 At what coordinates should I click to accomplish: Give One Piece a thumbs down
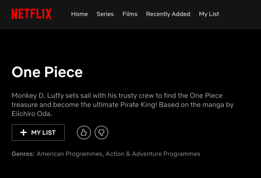(x=101, y=133)
